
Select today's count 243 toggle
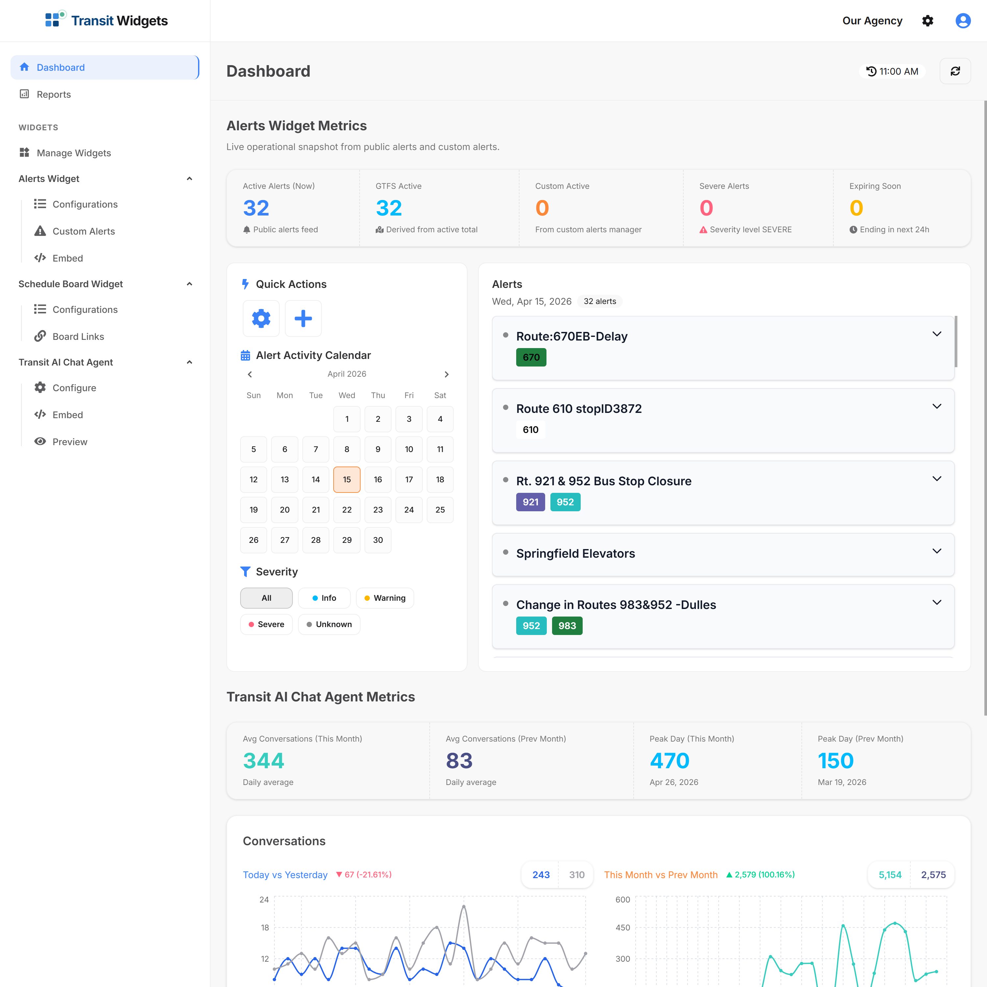[x=541, y=874]
